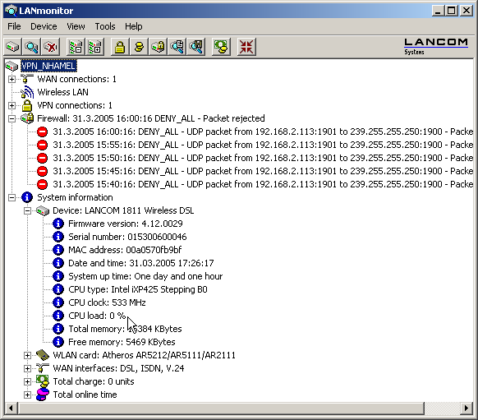Expand the WLAN card node
The width and height of the screenshot is (478, 420).
27,355
